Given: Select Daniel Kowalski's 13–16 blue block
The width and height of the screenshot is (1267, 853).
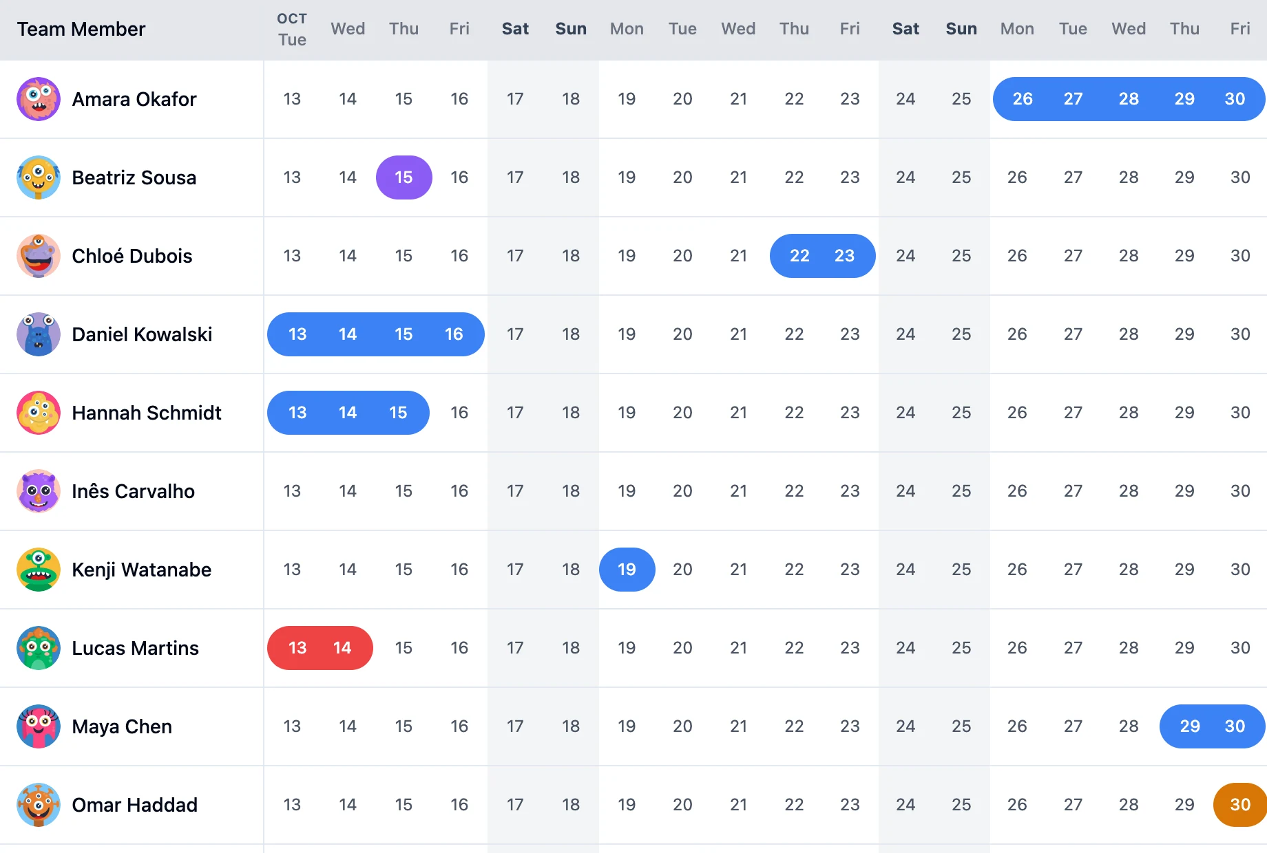Looking at the screenshot, I should [376, 334].
